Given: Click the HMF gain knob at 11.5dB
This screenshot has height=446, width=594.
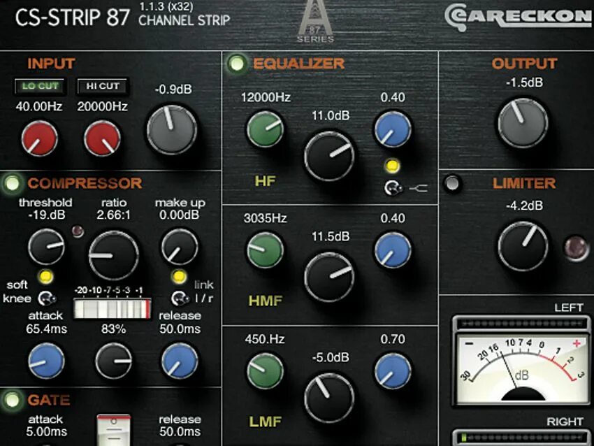Looking at the screenshot, I should click(x=329, y=277).
